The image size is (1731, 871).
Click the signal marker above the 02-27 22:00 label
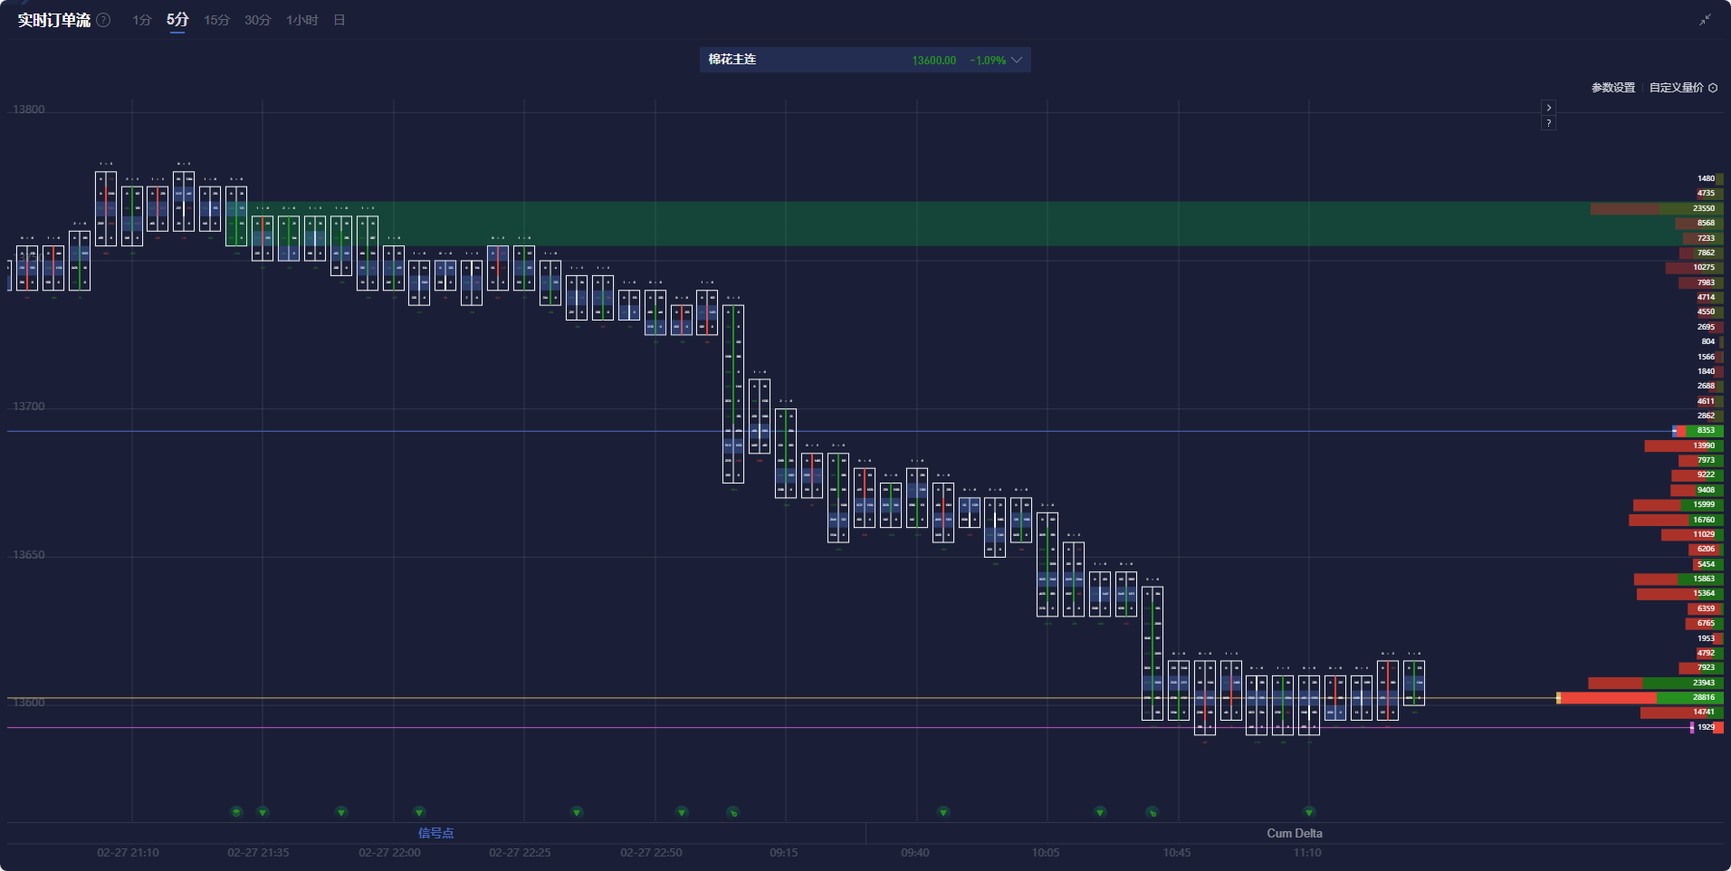(419, 812)
